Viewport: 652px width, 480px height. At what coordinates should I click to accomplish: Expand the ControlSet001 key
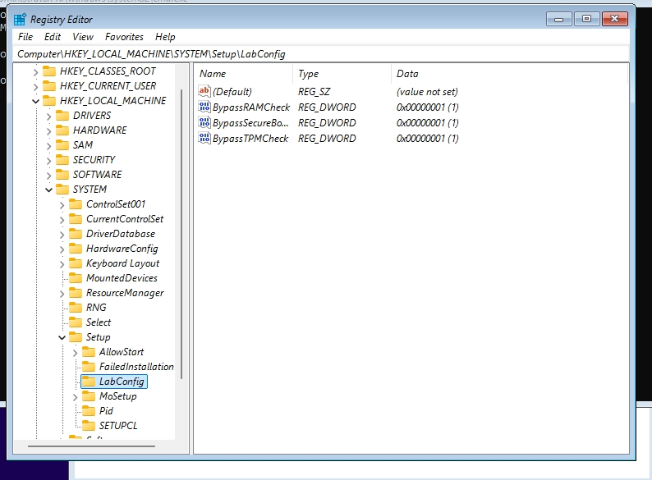pyautogui.click(x=62, y=205)
